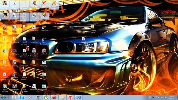
Task: Open the intel_wifi 7z archive
Action: pos(44,64)
